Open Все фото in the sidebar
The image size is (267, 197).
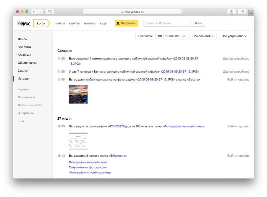point(24,47)
